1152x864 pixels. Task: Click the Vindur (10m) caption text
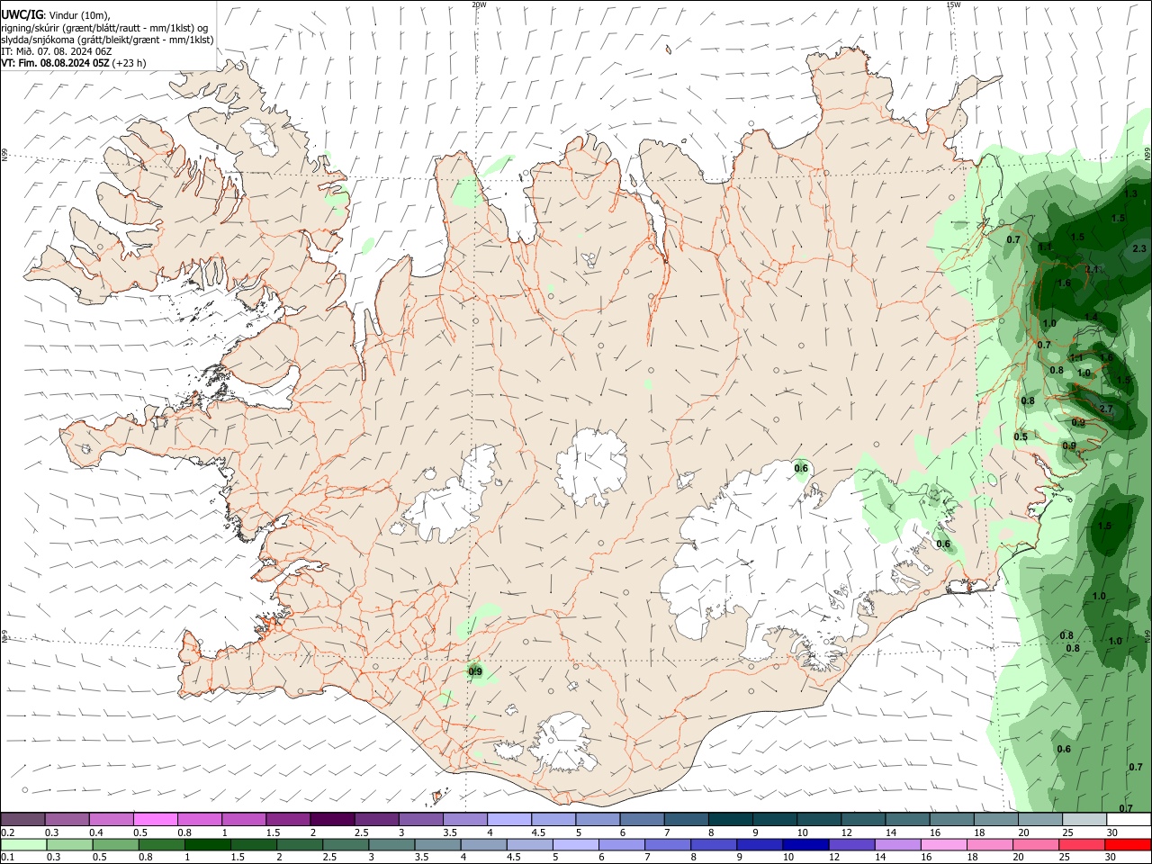(81, 14)
